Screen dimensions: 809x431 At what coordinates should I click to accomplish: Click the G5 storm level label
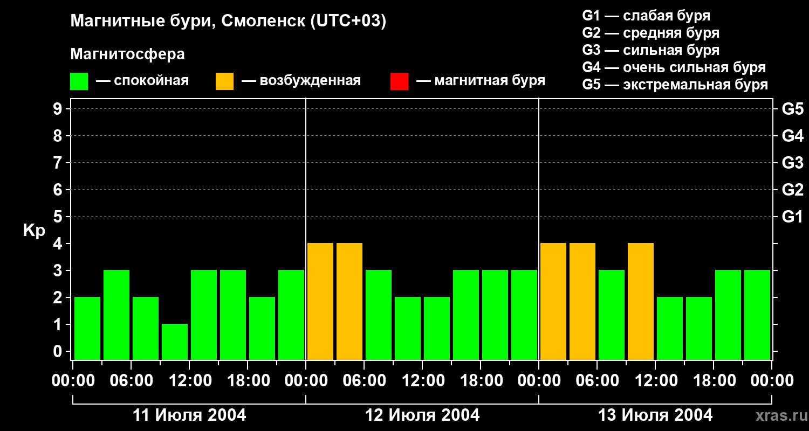pyautogui.click(x=792, y=109)
